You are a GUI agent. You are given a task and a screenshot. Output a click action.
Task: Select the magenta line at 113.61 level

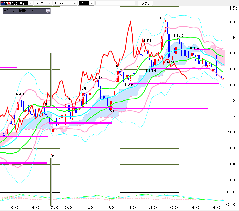174,83
